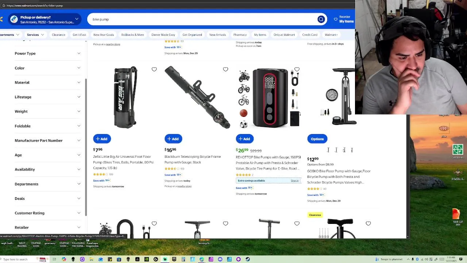Click Options for GOBKO floor pump
The width and height of the screenshot is (467, 263).
(317, 139)
